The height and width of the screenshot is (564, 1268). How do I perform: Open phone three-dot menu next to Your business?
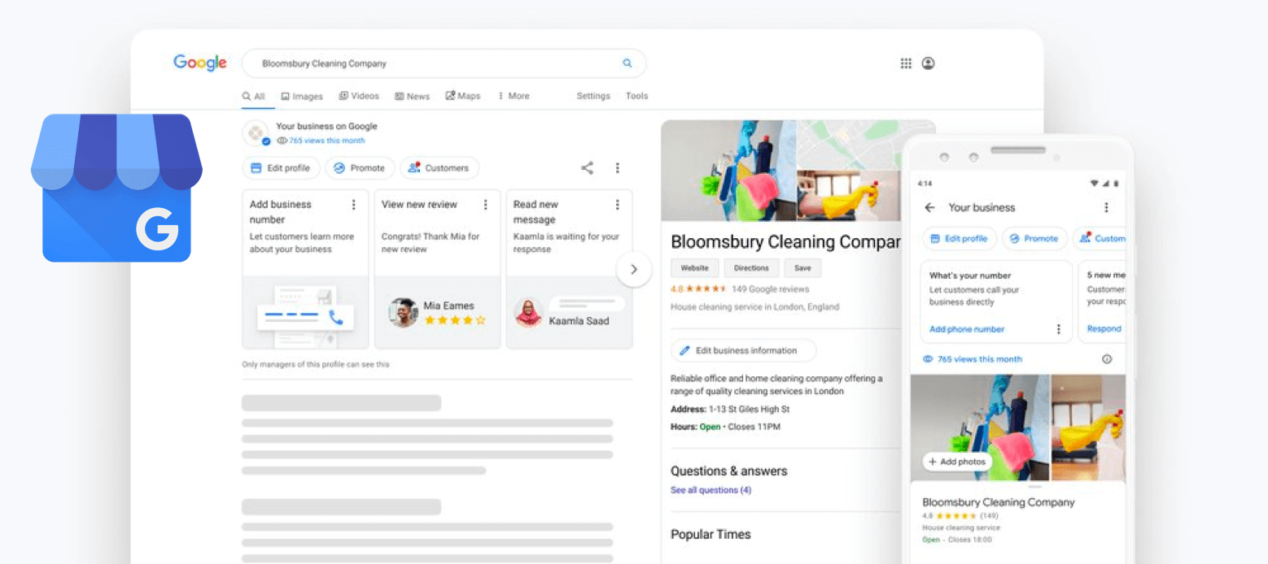click(x=1106, y=207)
